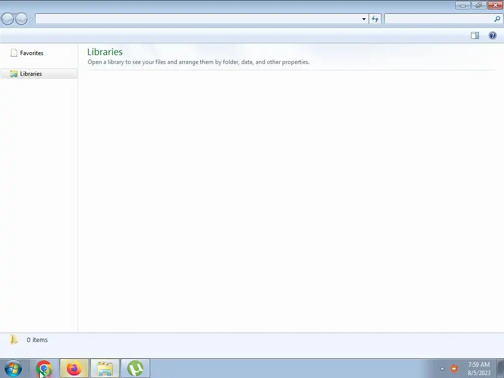Click the Favorites page icon in sidebar
Screen dimensions: 504x378
tap(14, 53)
